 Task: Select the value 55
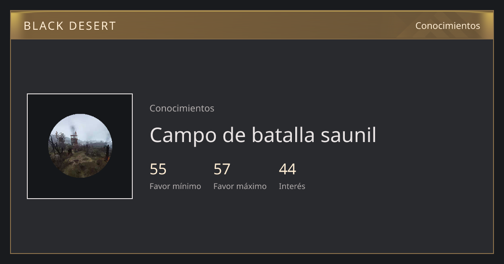158,169
